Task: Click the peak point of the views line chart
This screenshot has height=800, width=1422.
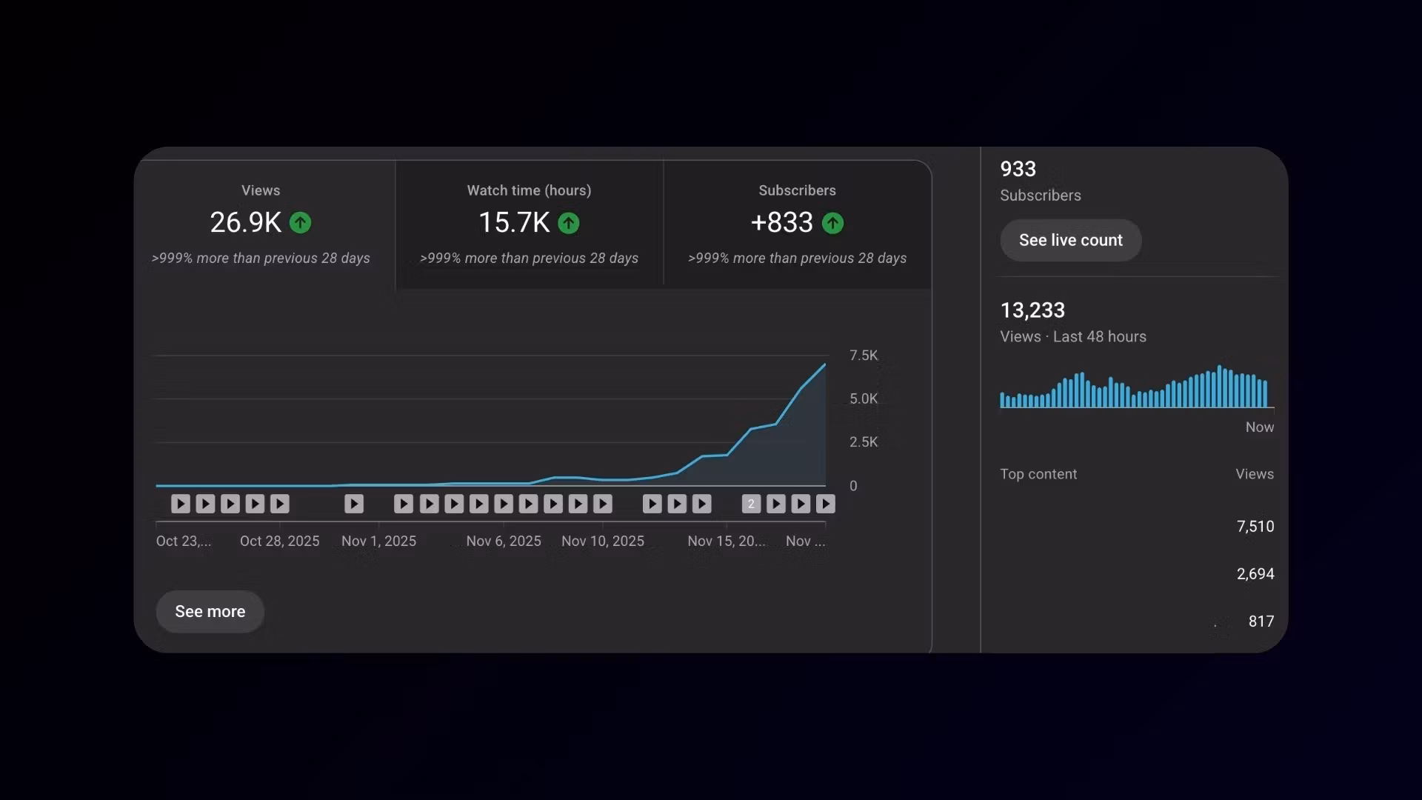Action: [x=824, y=364]
